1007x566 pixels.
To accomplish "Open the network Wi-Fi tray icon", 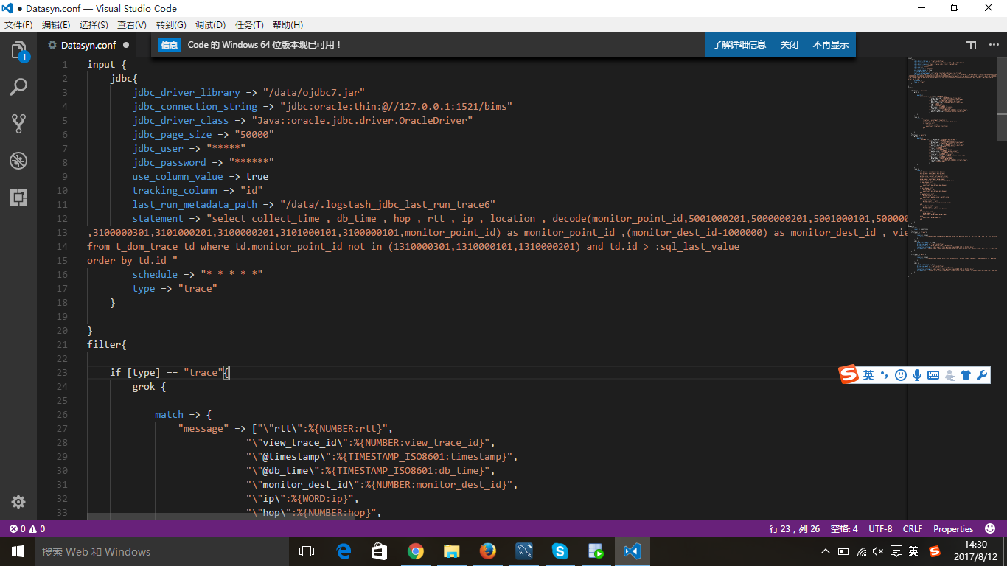I will pos(861,551).
